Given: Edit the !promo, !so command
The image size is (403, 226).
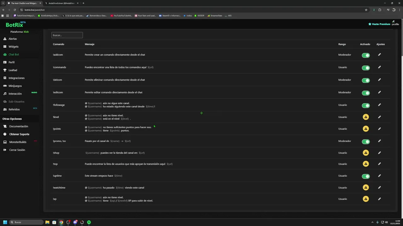Looking at the screenshot, I should [x=379, y=141].
